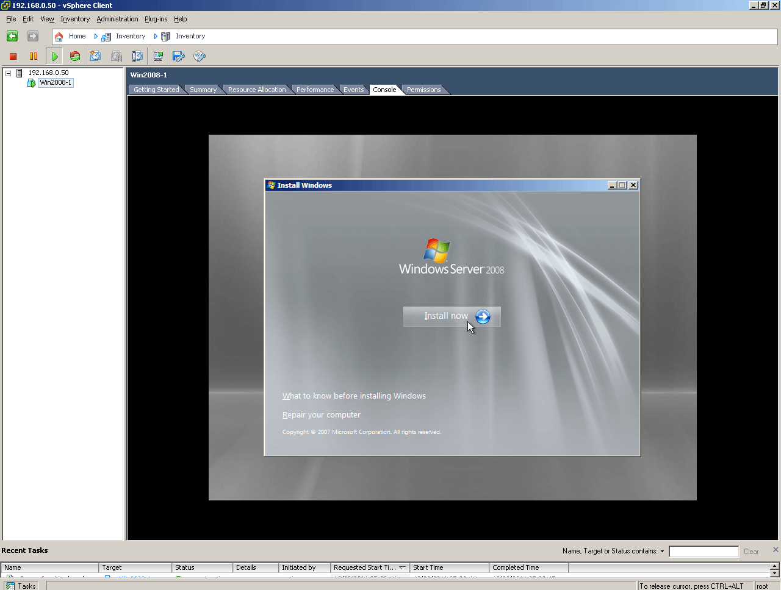The height and width of the screenshot is (590, 781).
Task: Open the Inventory menu
Action: (x=75, y=19)
